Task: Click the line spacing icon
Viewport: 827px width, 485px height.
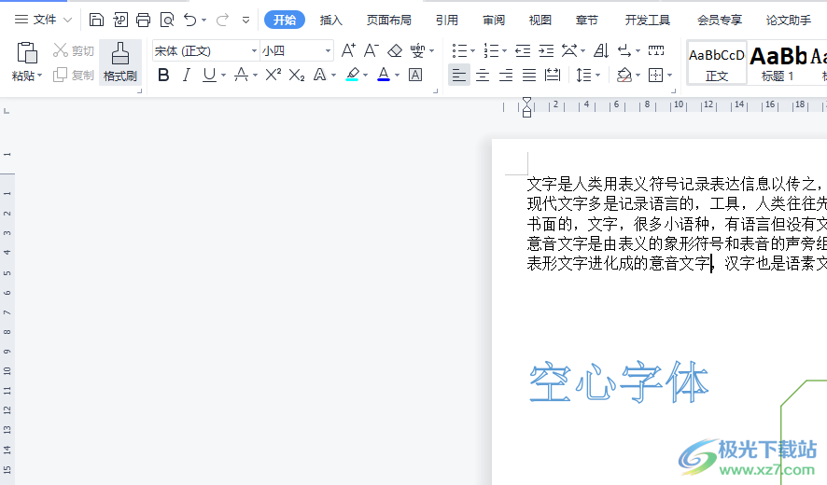Action: coord(583,76)
